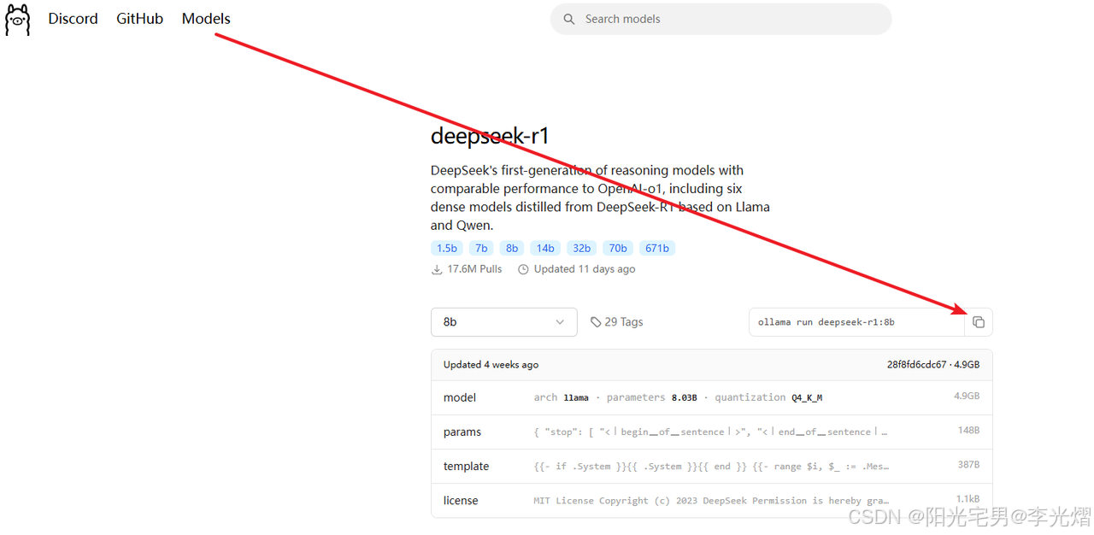Click the search magnifier icon
The height and width of the screenshot is (535, 1094).
click(569, 18)
